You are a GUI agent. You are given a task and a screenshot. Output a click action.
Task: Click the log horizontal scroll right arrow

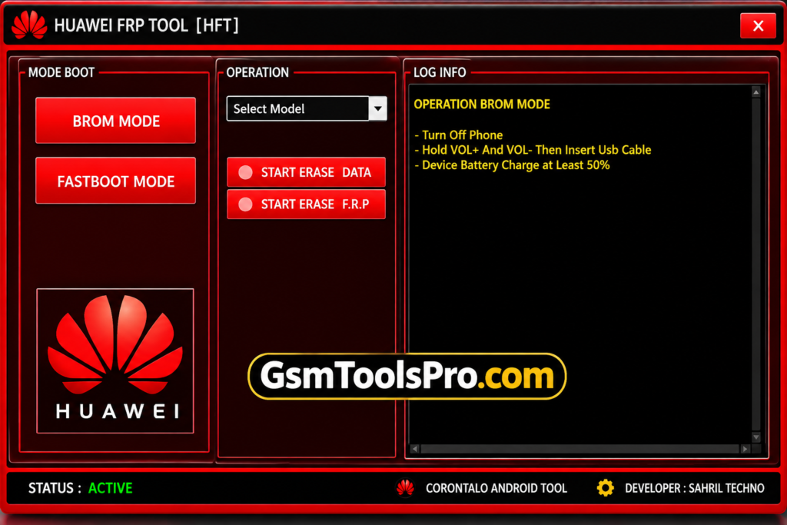click(x=745, y=449)
